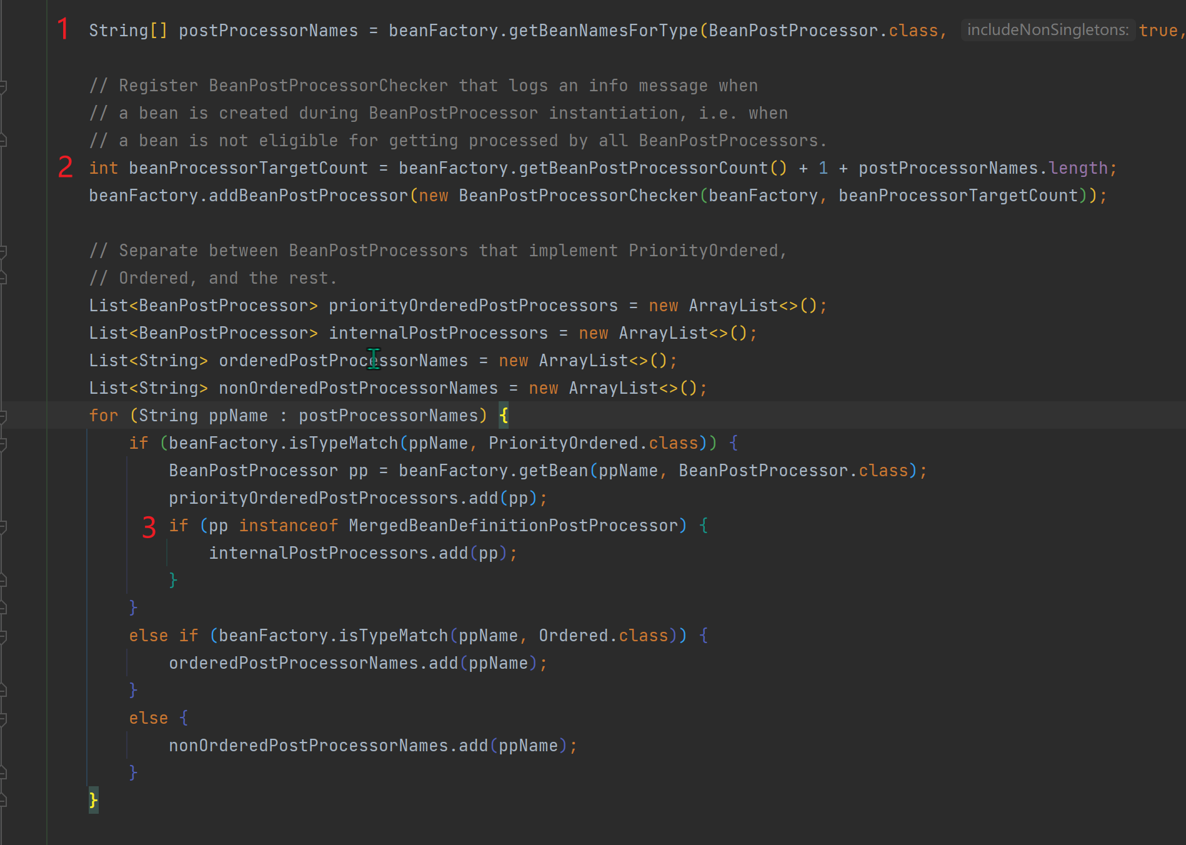Viewport: 1186px width, 845px height.
Task: Click the highlighted closing brace of the for loop
Action: tap(93, 800)
